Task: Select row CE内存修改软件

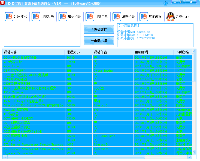Action: (x=97, y=71)
